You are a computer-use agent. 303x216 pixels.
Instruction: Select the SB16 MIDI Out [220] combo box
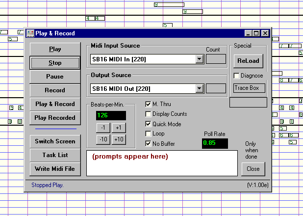point(147,89)
